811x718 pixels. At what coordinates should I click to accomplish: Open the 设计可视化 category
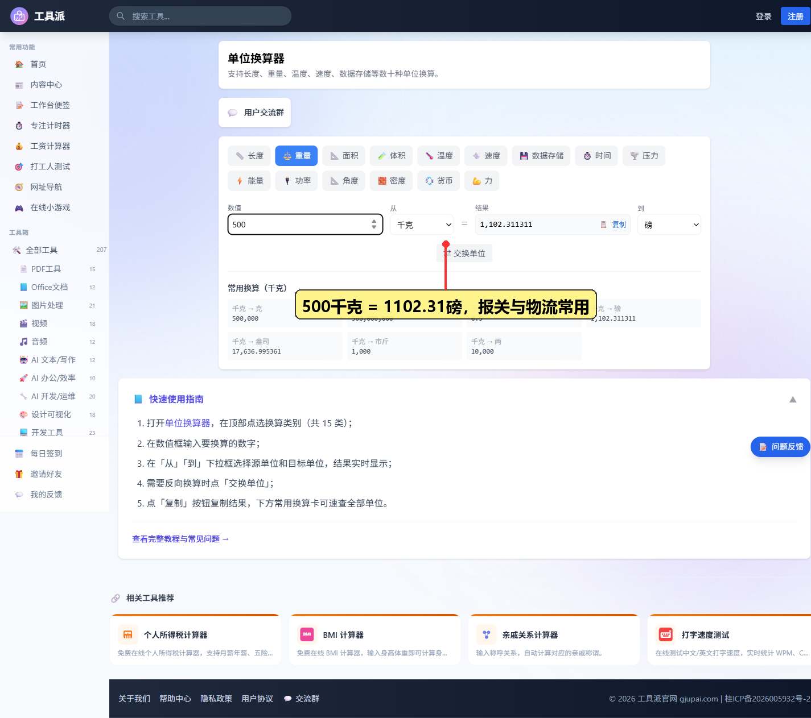tap(57, 414)
